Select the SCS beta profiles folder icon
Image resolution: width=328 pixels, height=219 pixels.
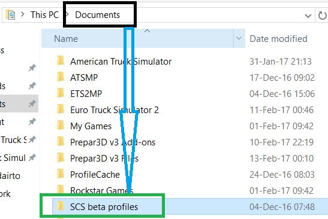click(61, 206)
